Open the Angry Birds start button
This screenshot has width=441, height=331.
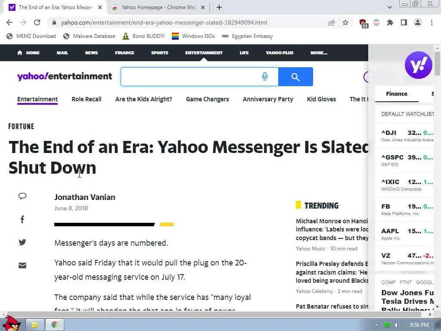(11, 323)
